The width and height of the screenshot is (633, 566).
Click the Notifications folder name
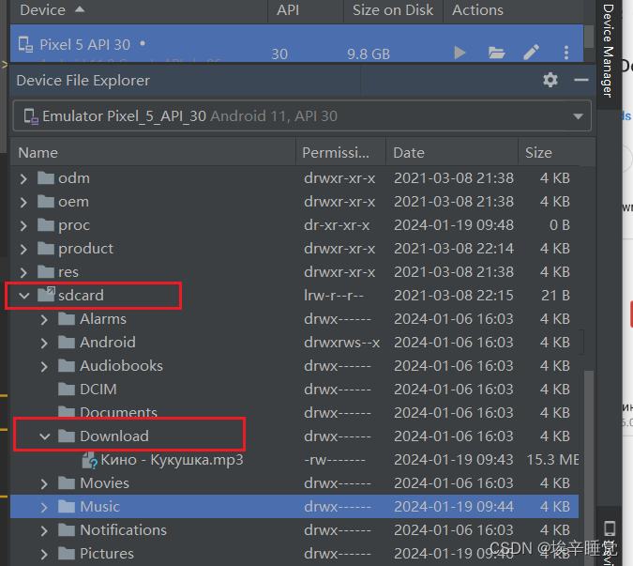click(123, 530)
